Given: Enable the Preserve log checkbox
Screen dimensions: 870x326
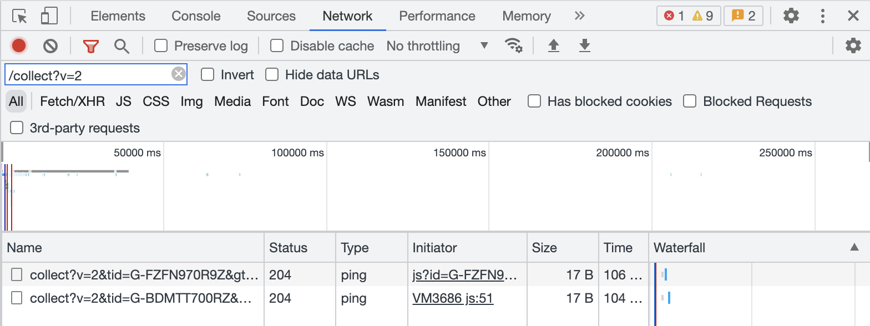Looking at the screenshot, I should 161,45.
